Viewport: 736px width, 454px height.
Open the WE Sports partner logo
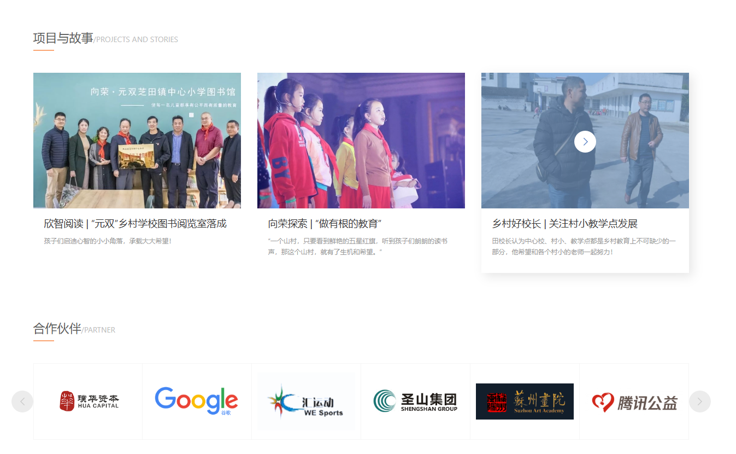306,401
